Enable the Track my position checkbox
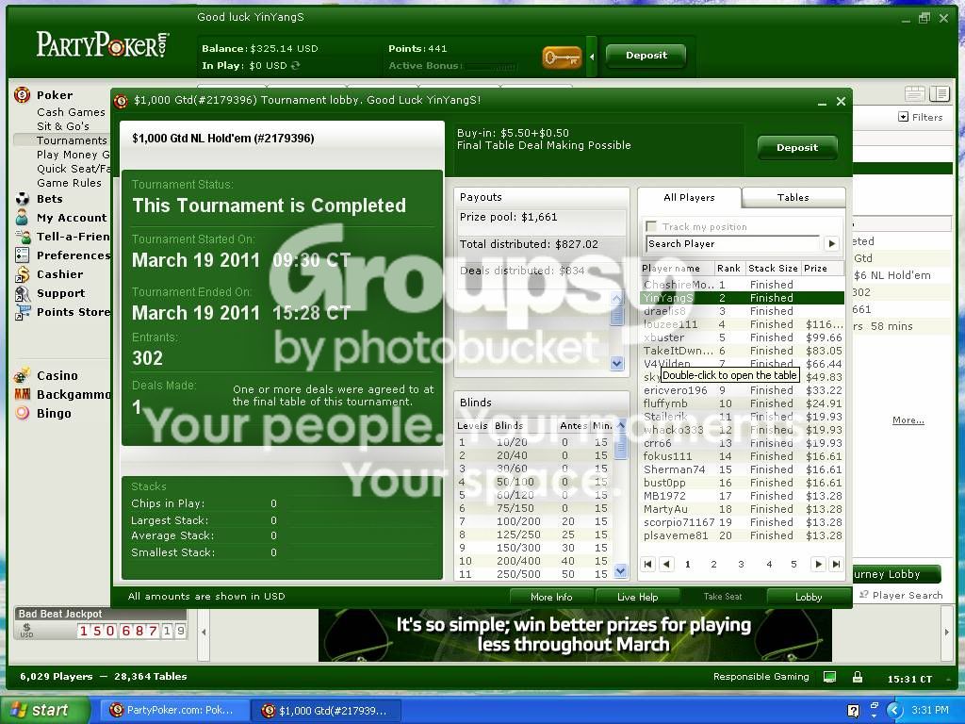The width and height of the screenshot is (965, 724). click(650, 226)
